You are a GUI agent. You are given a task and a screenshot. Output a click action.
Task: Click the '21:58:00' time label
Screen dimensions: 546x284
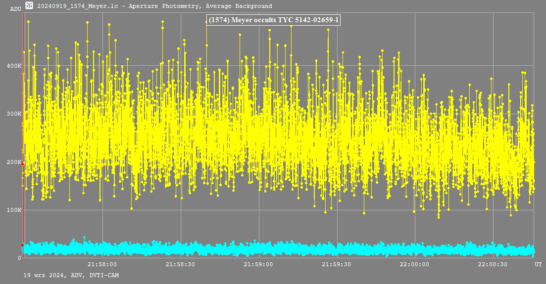pyautogui.click(x=102, y=265)
